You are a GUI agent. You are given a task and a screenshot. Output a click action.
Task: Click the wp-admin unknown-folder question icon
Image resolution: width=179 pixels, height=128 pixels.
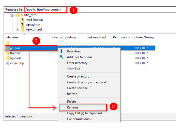(22, 25)
